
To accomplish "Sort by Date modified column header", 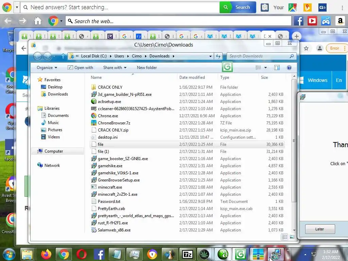I will click(x=192, y=77).
